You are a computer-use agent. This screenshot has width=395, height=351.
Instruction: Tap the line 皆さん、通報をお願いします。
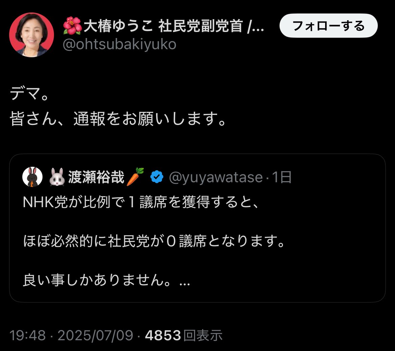[x=118, y=119]
